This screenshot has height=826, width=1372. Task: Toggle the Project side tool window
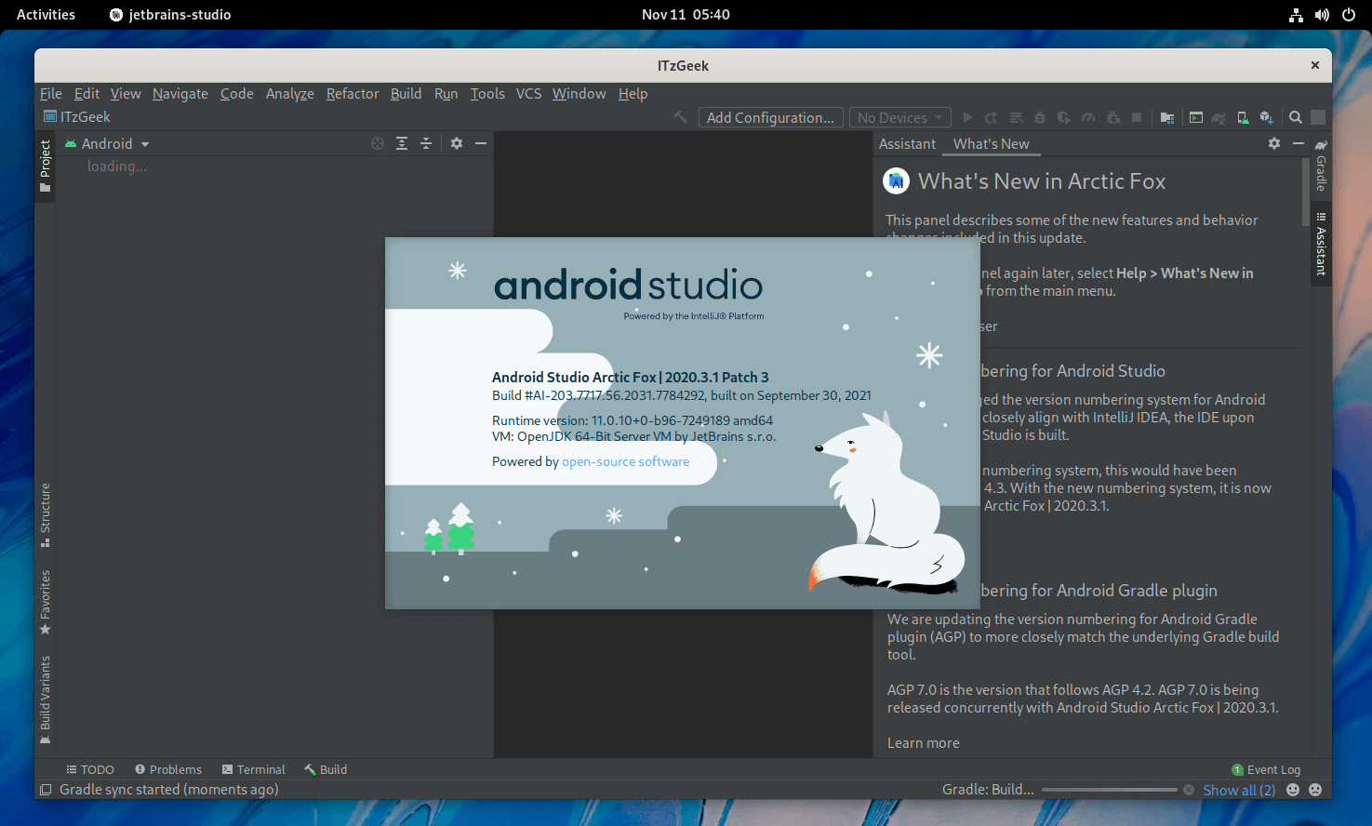point(45,166)
